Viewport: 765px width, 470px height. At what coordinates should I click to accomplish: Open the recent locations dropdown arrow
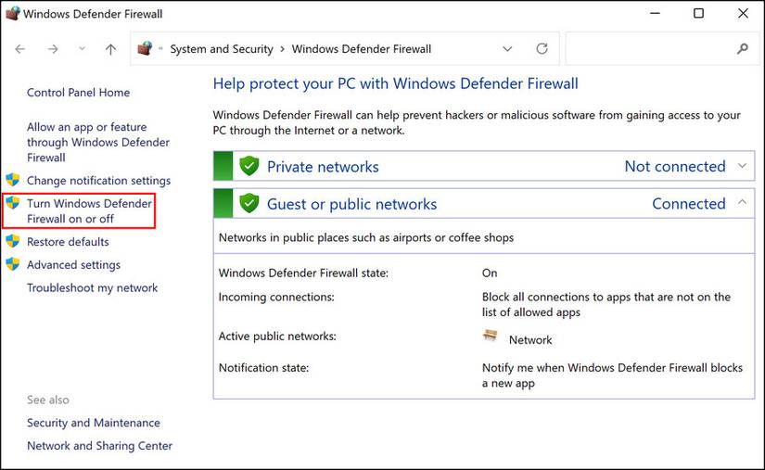82,49
